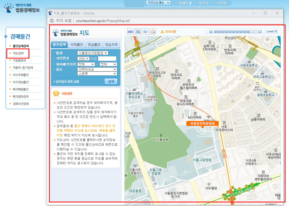Zoom out with the minus icon
This screenshot has height=206, width=289.
[x=211, y=31]
